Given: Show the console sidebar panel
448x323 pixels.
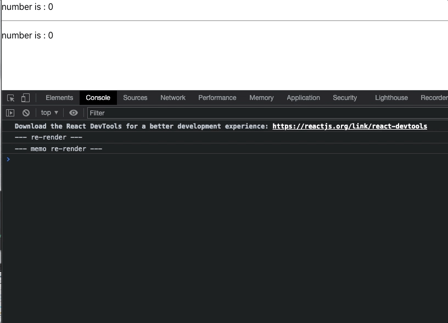Looking at the screenshot, I should pyautogui.click(x=10, y=113).
